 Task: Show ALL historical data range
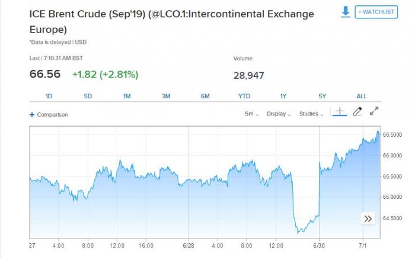362,96
